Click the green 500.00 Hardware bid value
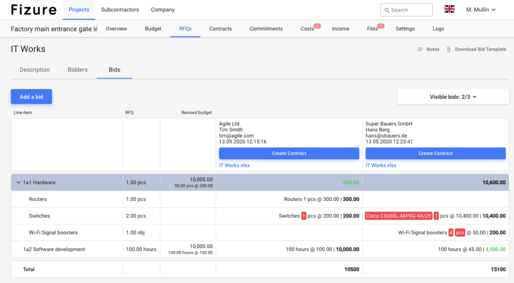The height and width of the screenshot is (283, 514). coord(351,182)
